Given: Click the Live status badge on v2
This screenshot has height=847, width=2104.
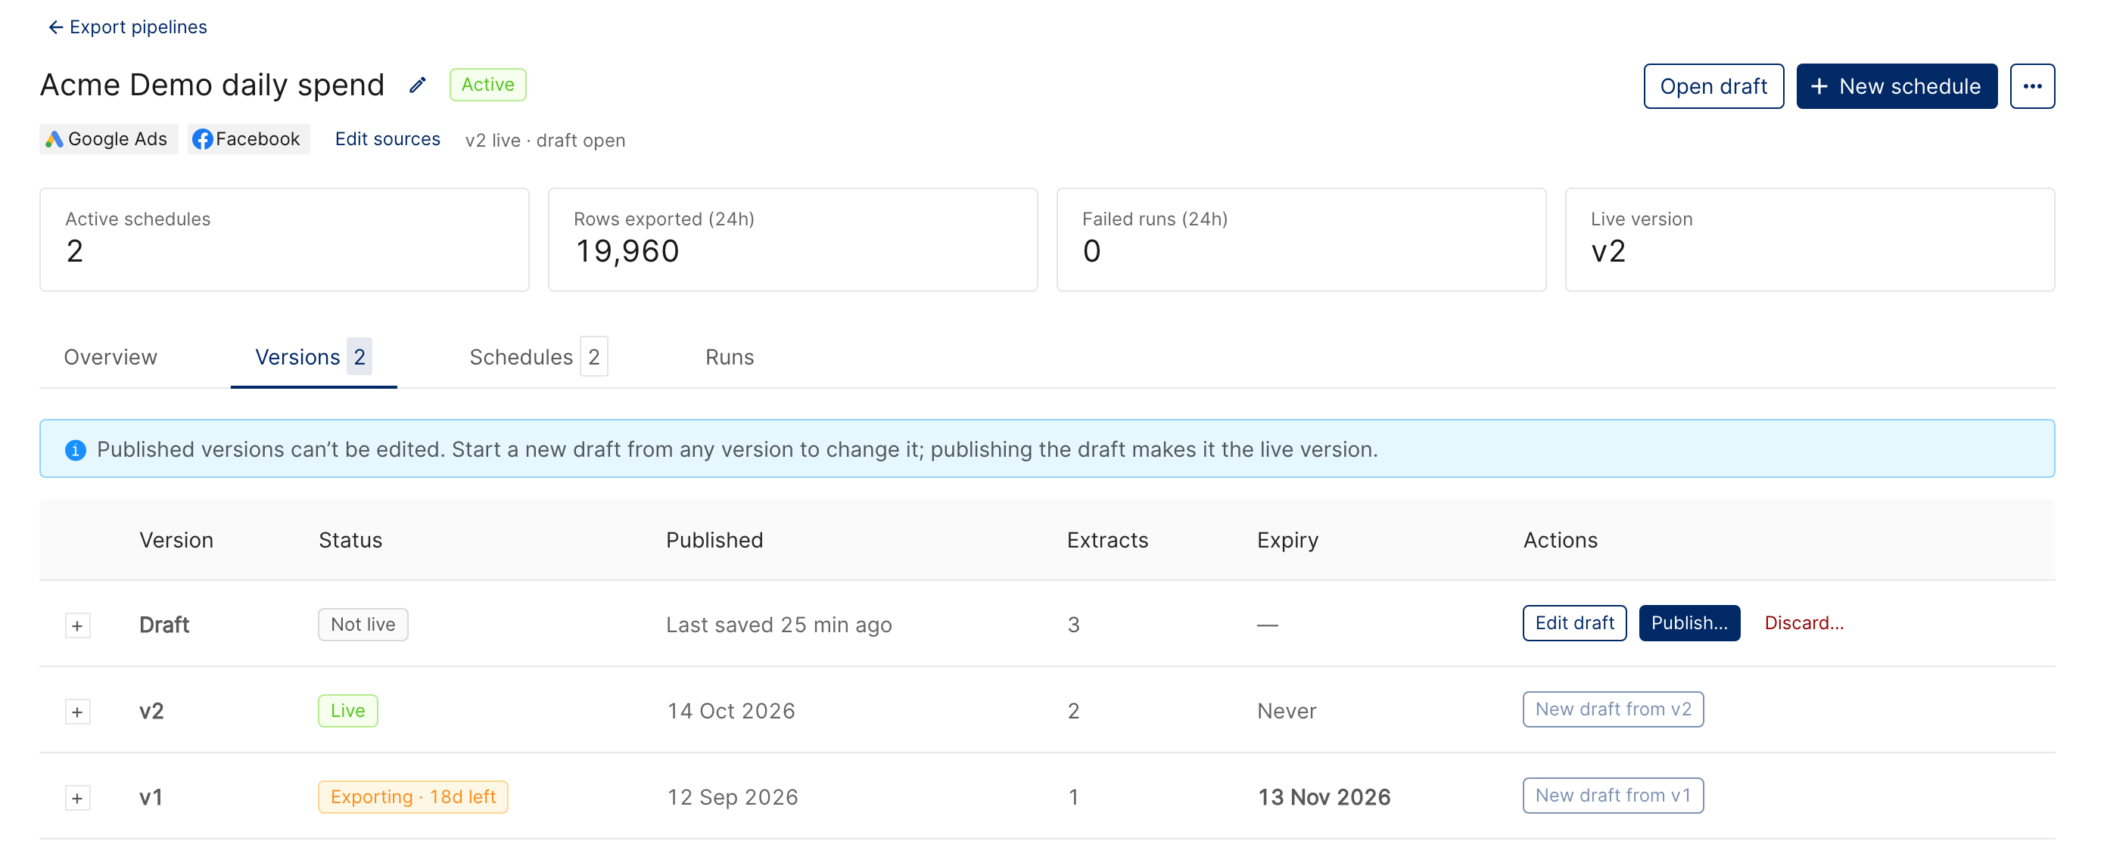Looking at the screenshot, I should pos(347,711).
